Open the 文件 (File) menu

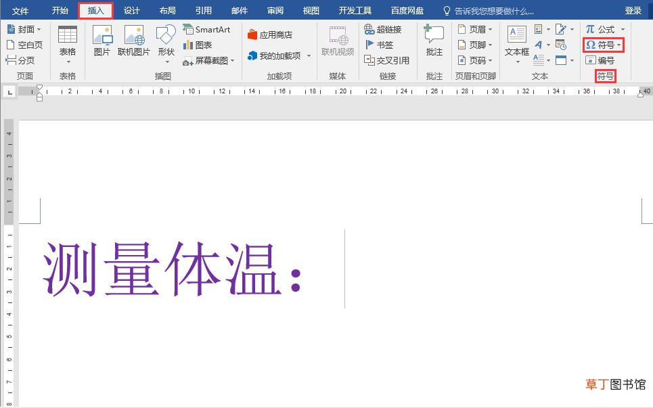point(20,11)
